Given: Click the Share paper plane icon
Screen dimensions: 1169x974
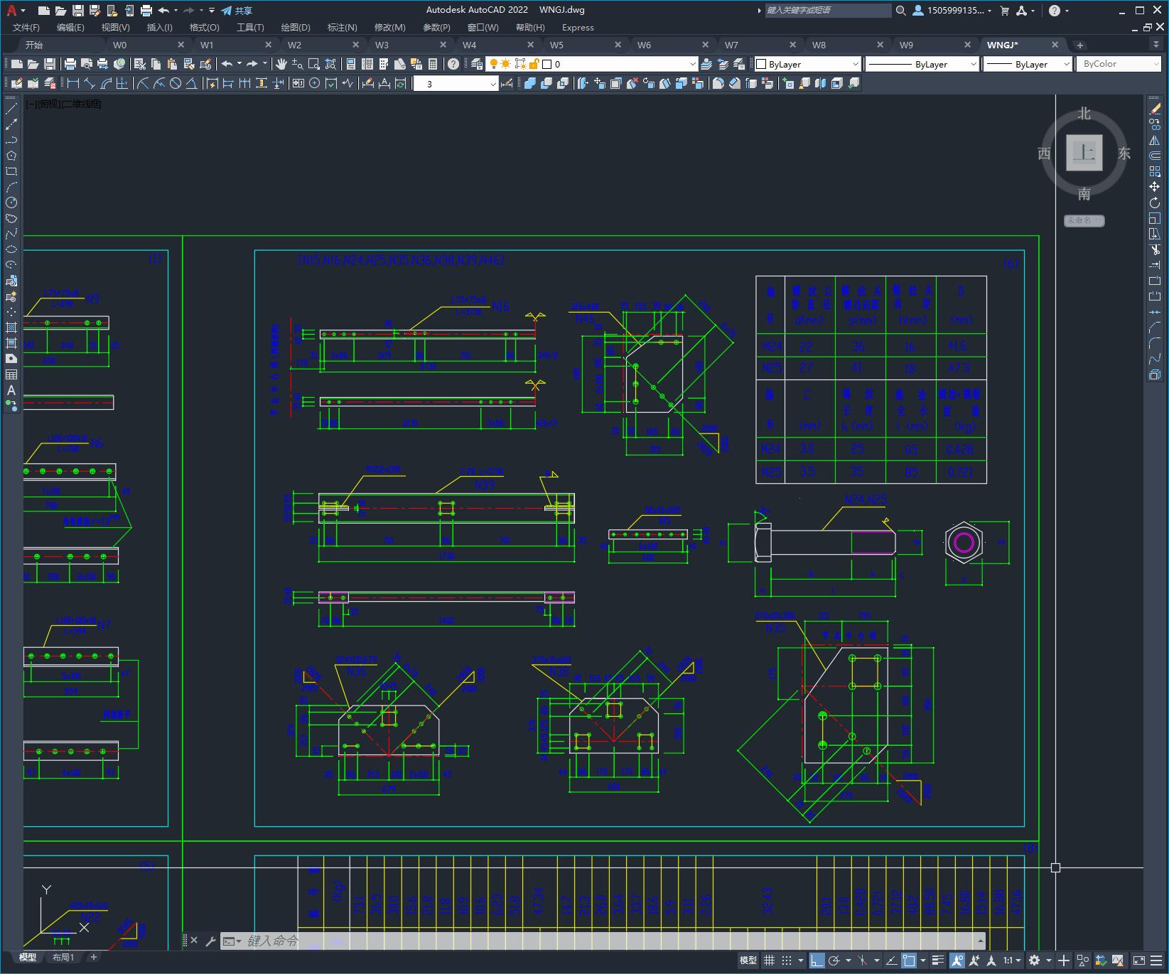Looking at the screenshot, I should pyautogui.click(x=227, y=11).
